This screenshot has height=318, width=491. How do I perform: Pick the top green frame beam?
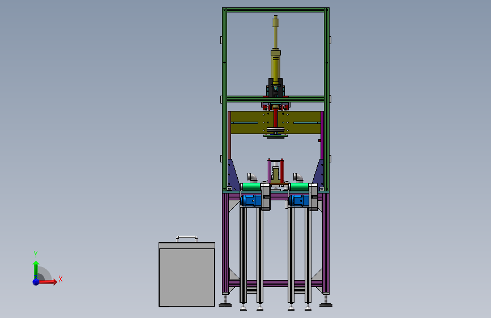coord(276,10)
